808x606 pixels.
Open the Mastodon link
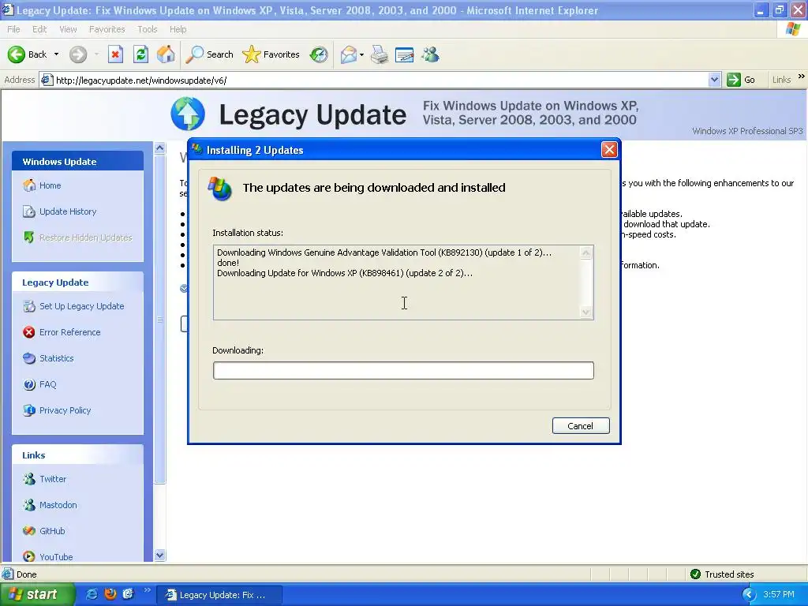(58, 505)
